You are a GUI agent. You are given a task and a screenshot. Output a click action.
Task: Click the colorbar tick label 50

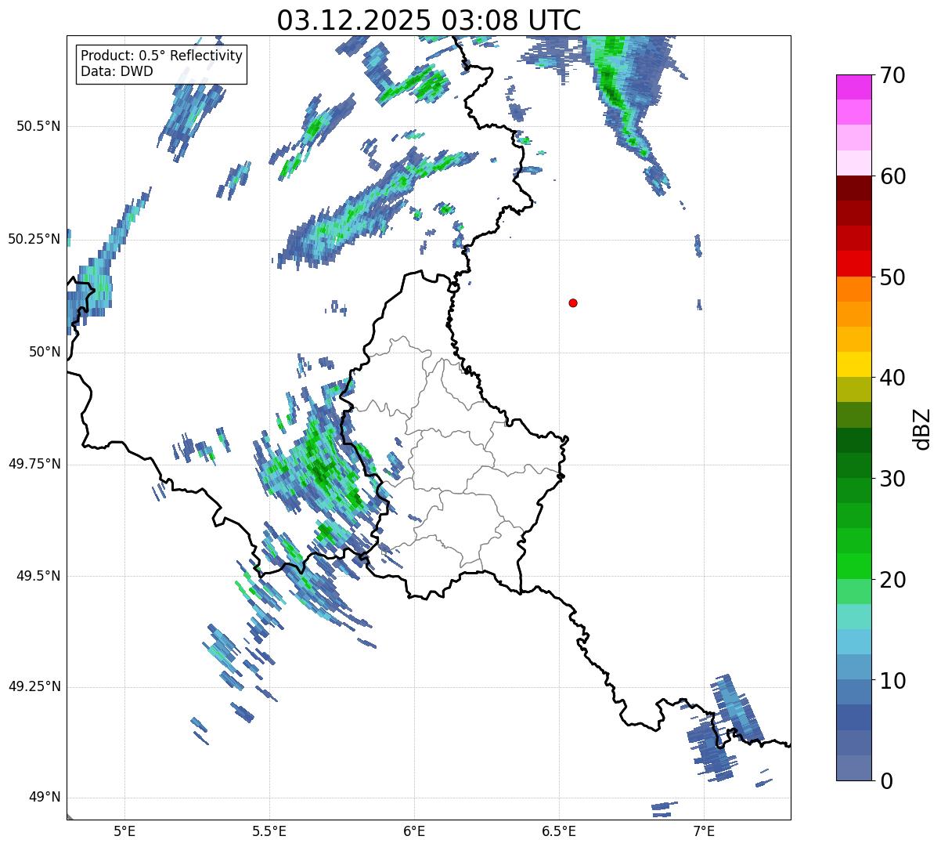892,277
